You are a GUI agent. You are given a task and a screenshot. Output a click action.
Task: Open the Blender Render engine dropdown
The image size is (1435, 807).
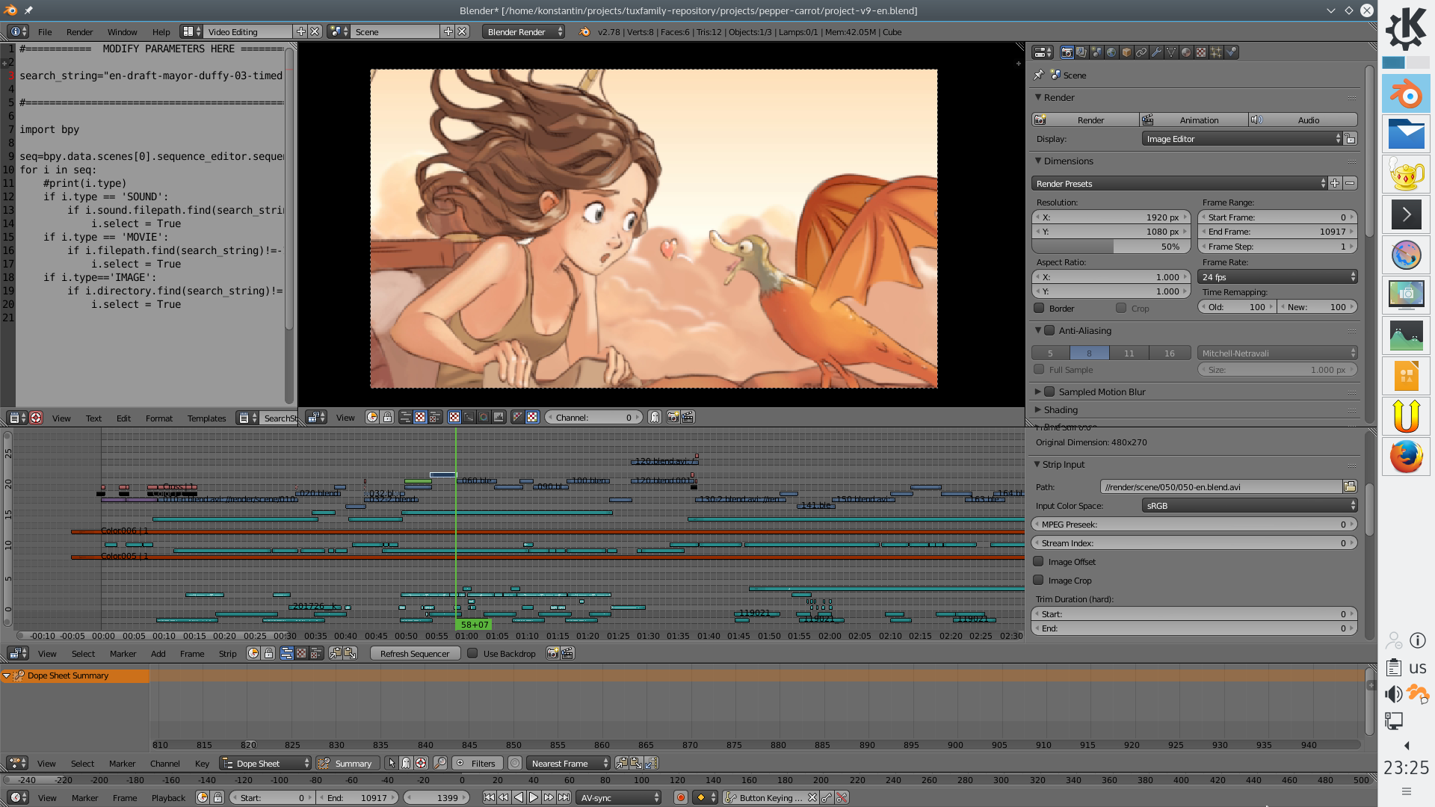point(523,31)
